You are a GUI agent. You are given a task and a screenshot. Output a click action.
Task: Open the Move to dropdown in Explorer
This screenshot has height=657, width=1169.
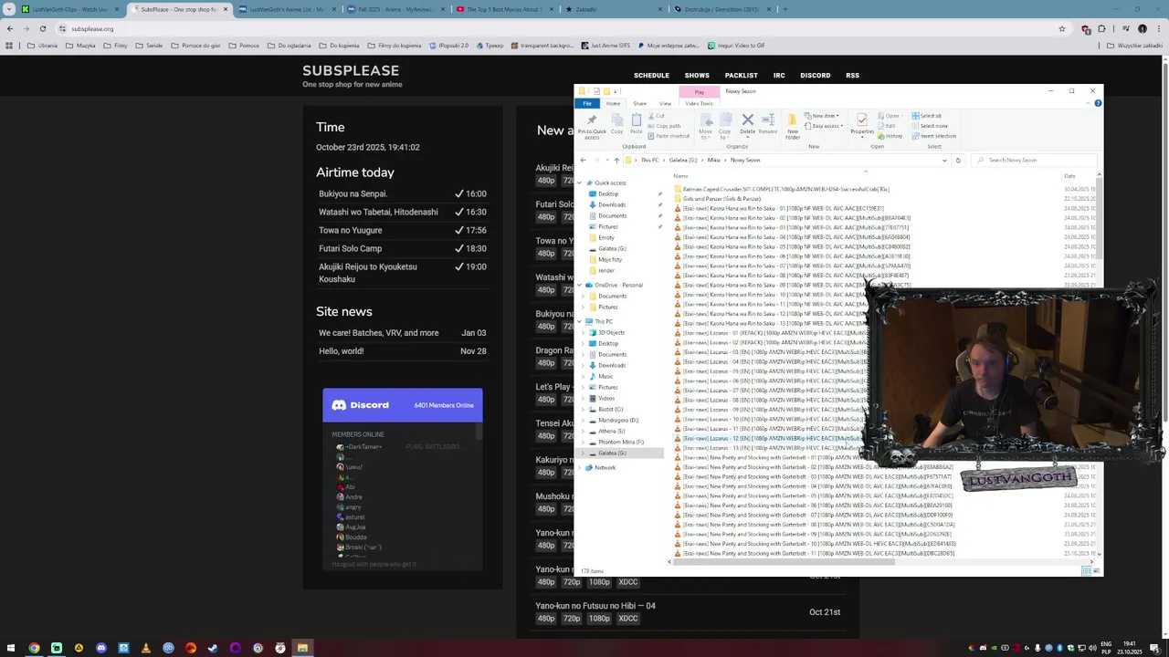coord(705,127)
